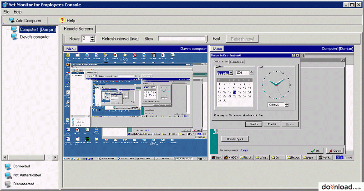Click the Start button in Computer1 remote taskbar
364x191 pixels.
pos(216,158)
